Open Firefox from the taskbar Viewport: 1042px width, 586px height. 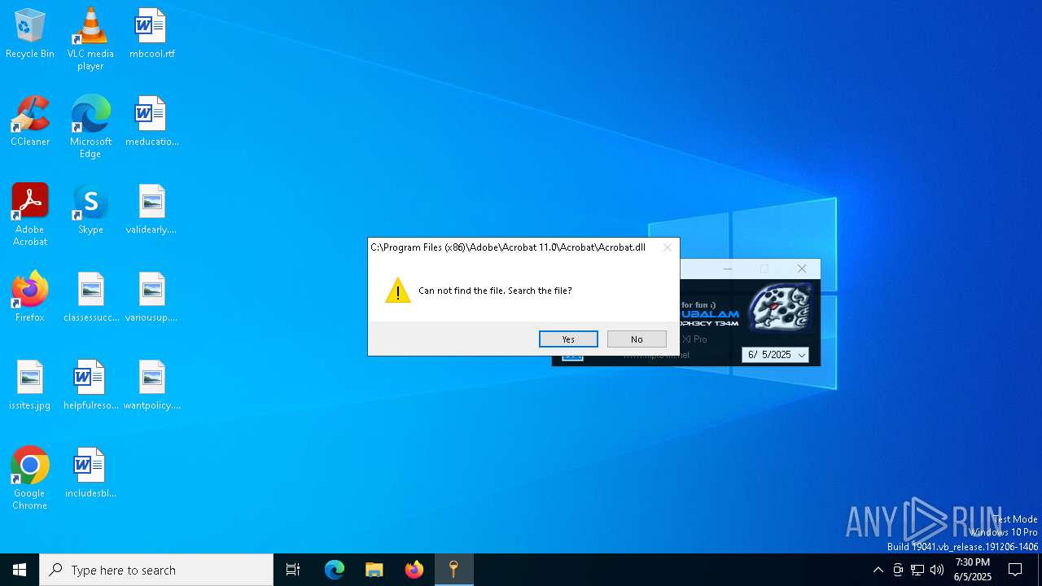tap(414, 570)
